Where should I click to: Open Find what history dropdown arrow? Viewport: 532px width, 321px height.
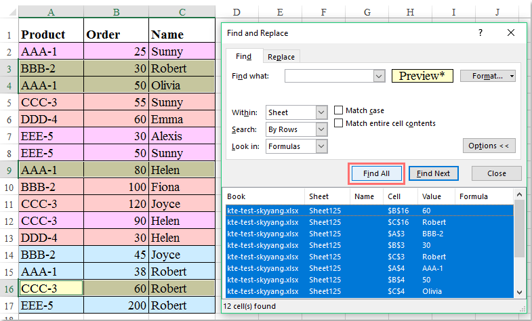(379, 76)
